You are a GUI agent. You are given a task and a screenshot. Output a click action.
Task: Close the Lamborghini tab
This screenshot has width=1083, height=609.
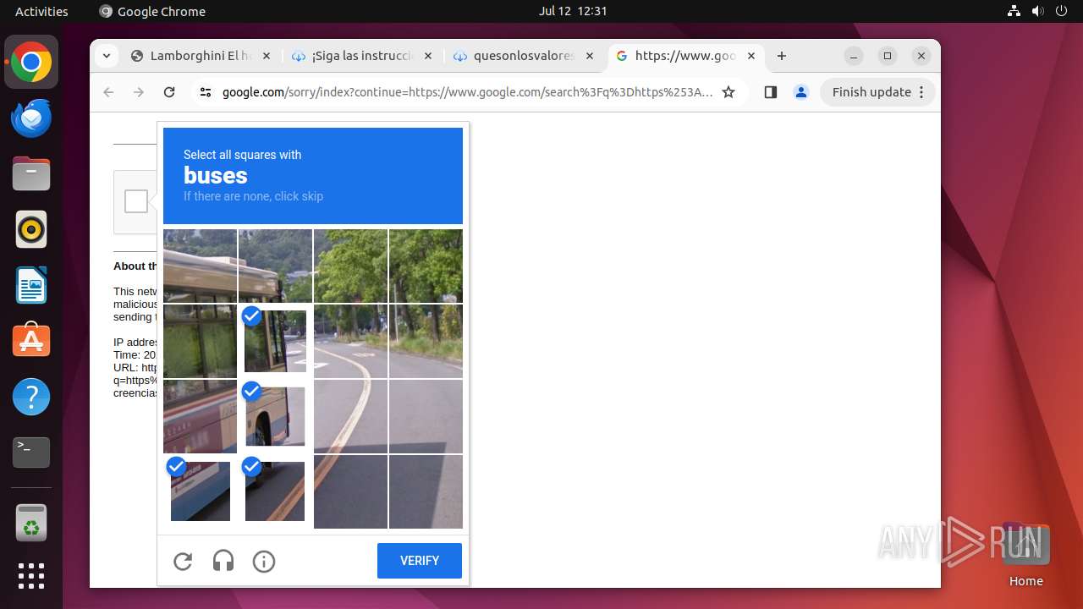pos(267,56)
